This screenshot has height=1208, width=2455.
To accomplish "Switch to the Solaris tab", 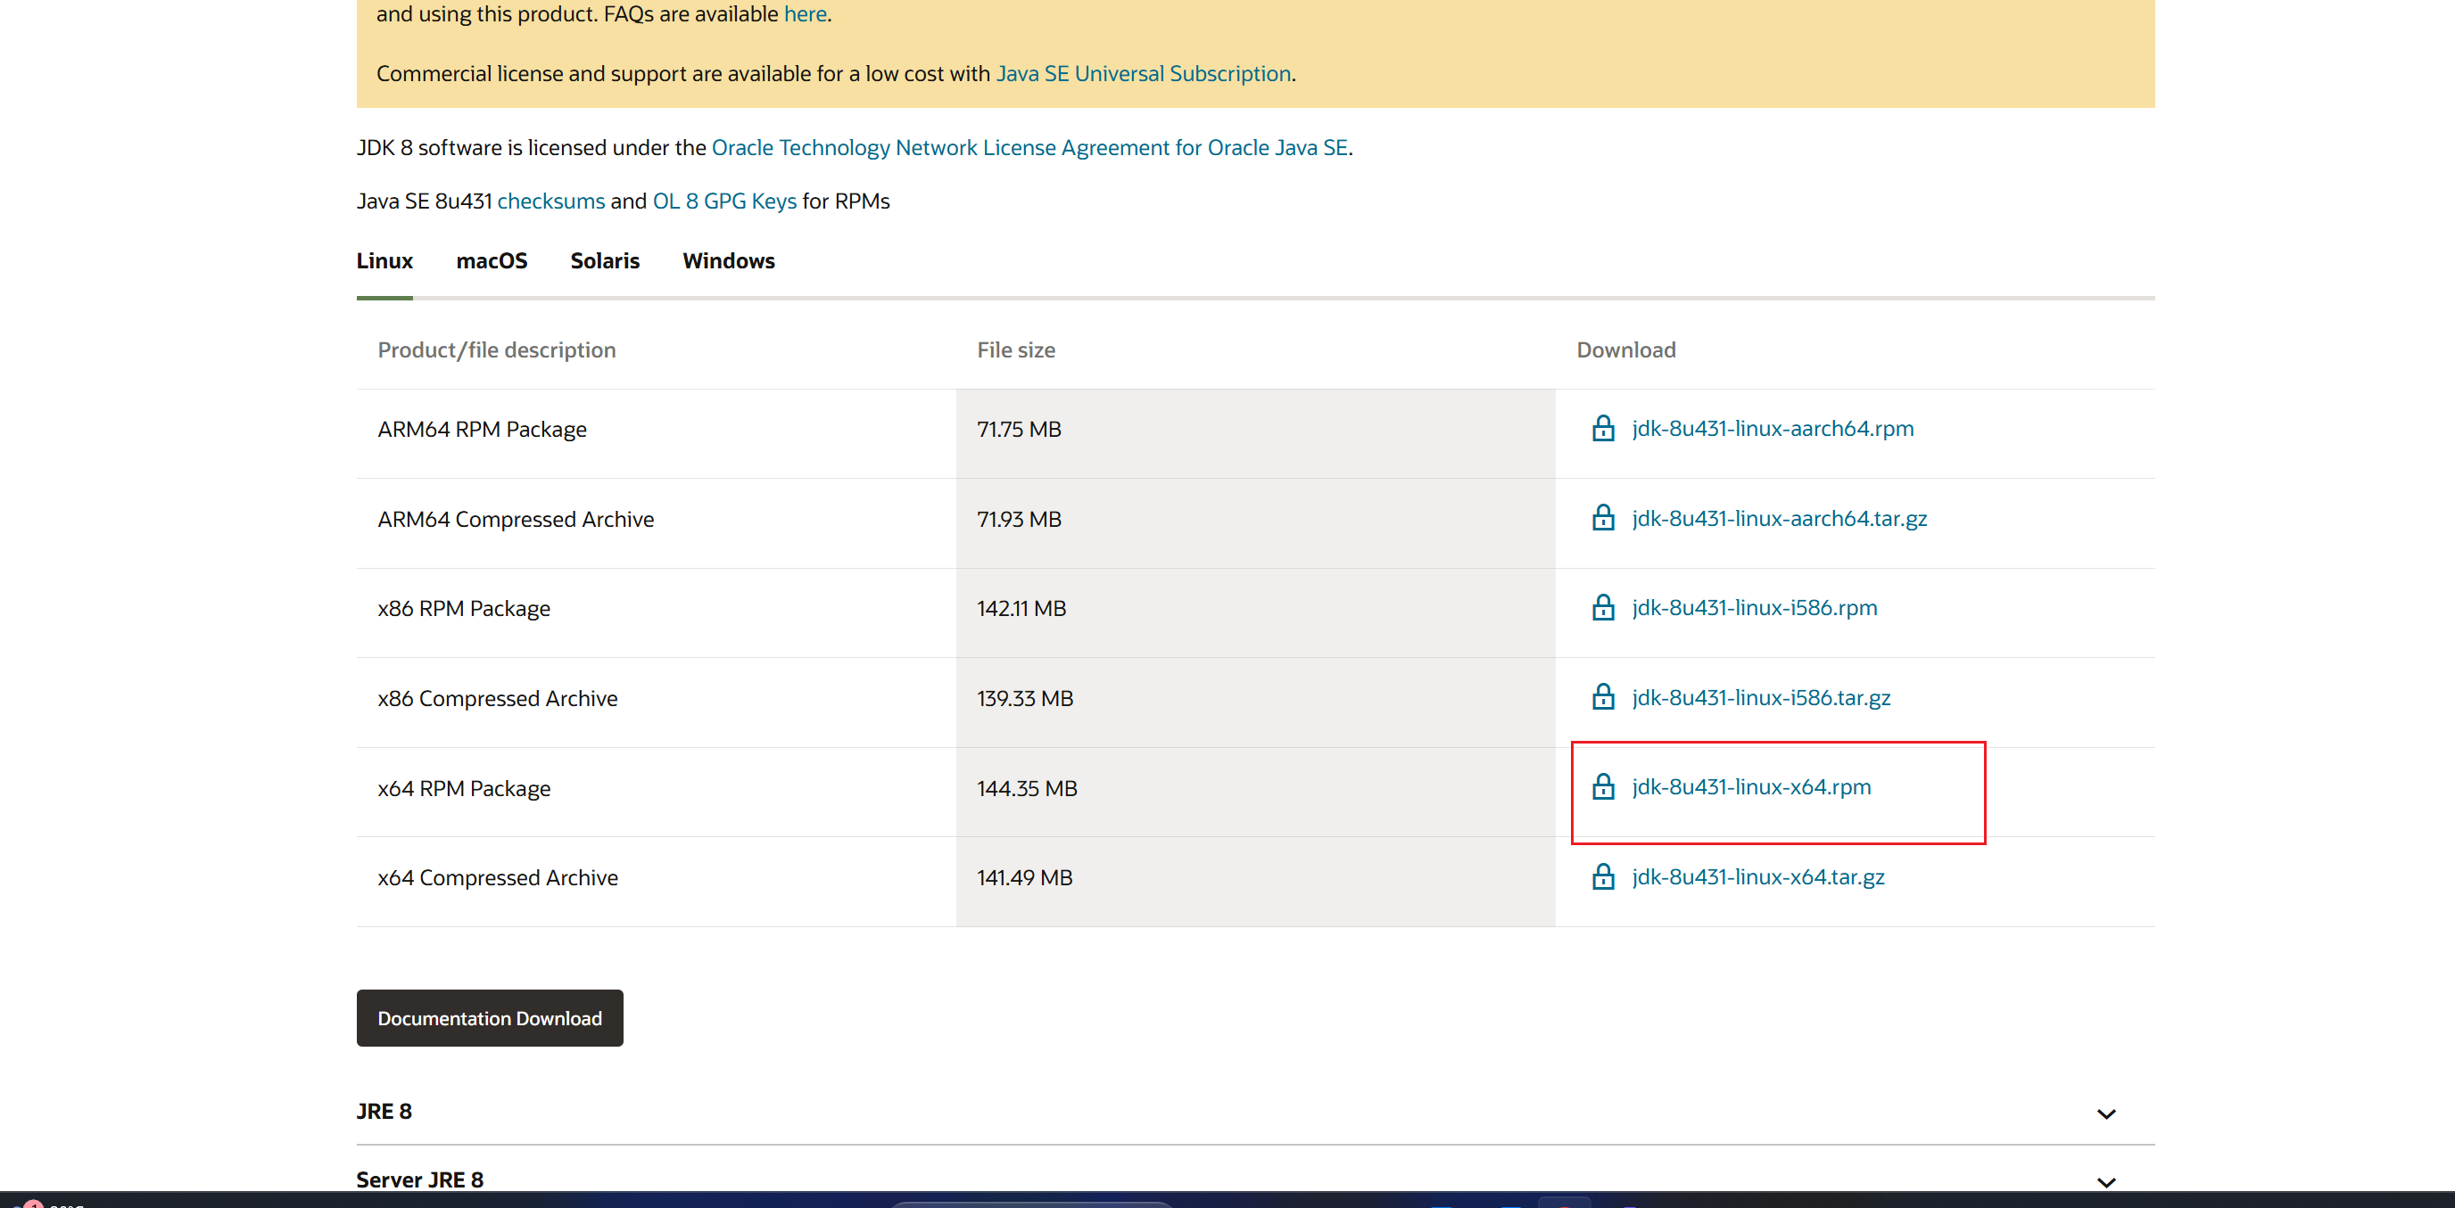I will (x=604, y=261).
